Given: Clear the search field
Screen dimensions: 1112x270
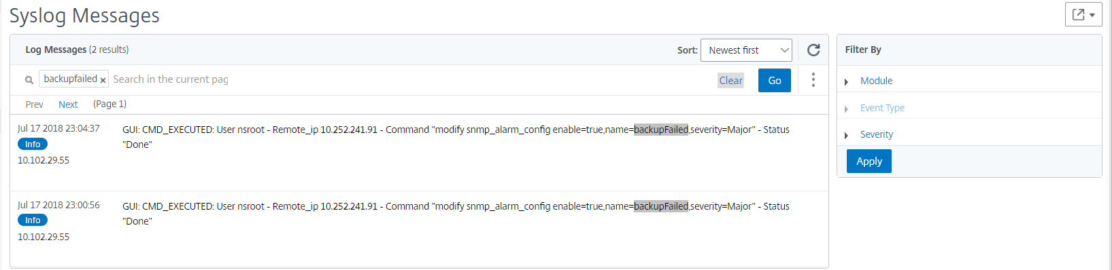Looking at the screenshot, I should pos(731,80).
